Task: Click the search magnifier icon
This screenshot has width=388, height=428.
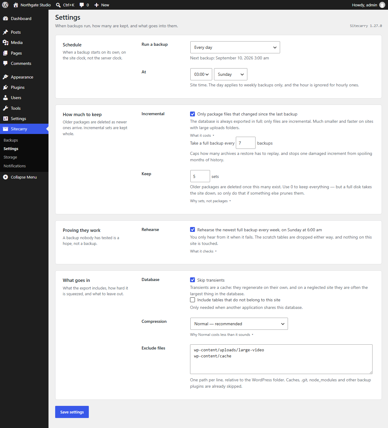Action: pyautogui.click(x=58, y=5)
